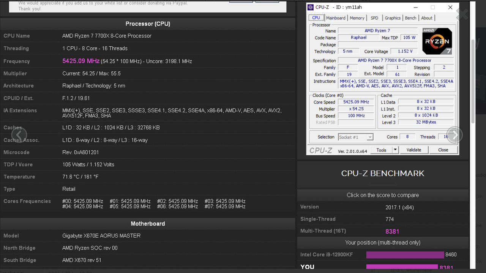Viewport: 486px width, 273px height.
Task: Click the Motherboard section header
Action: click(148, 224)
